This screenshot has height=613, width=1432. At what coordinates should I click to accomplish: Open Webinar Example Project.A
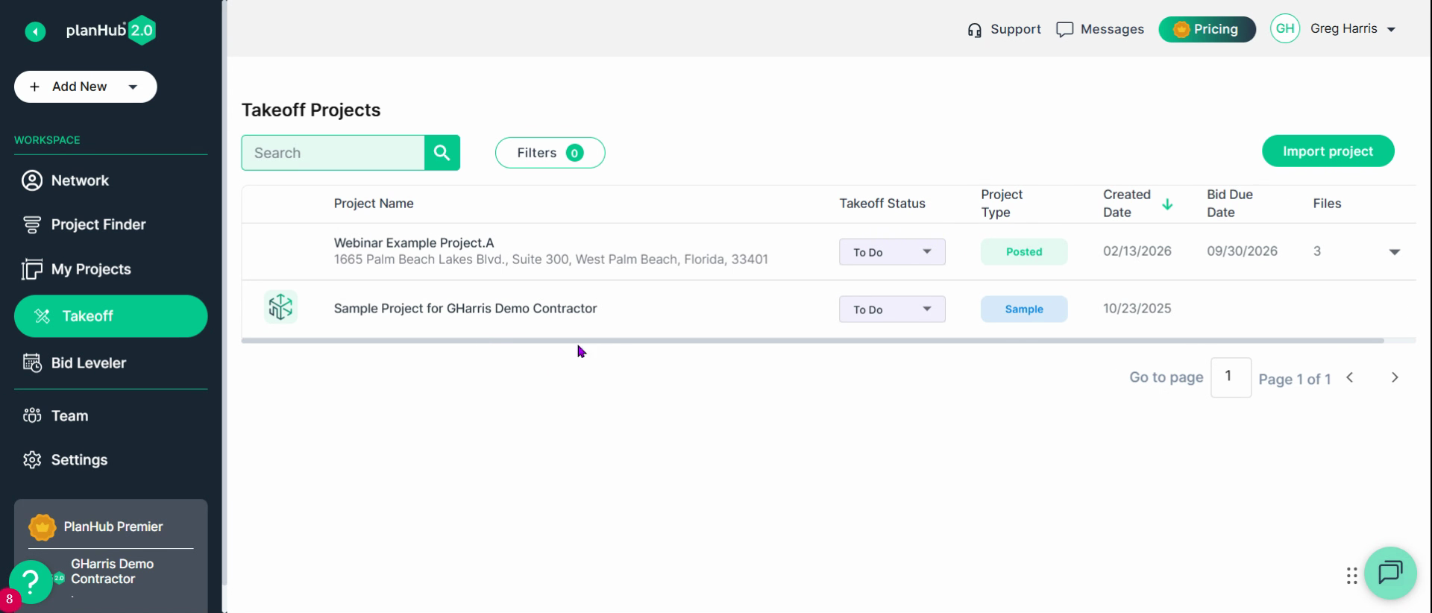tap(414, 243)
